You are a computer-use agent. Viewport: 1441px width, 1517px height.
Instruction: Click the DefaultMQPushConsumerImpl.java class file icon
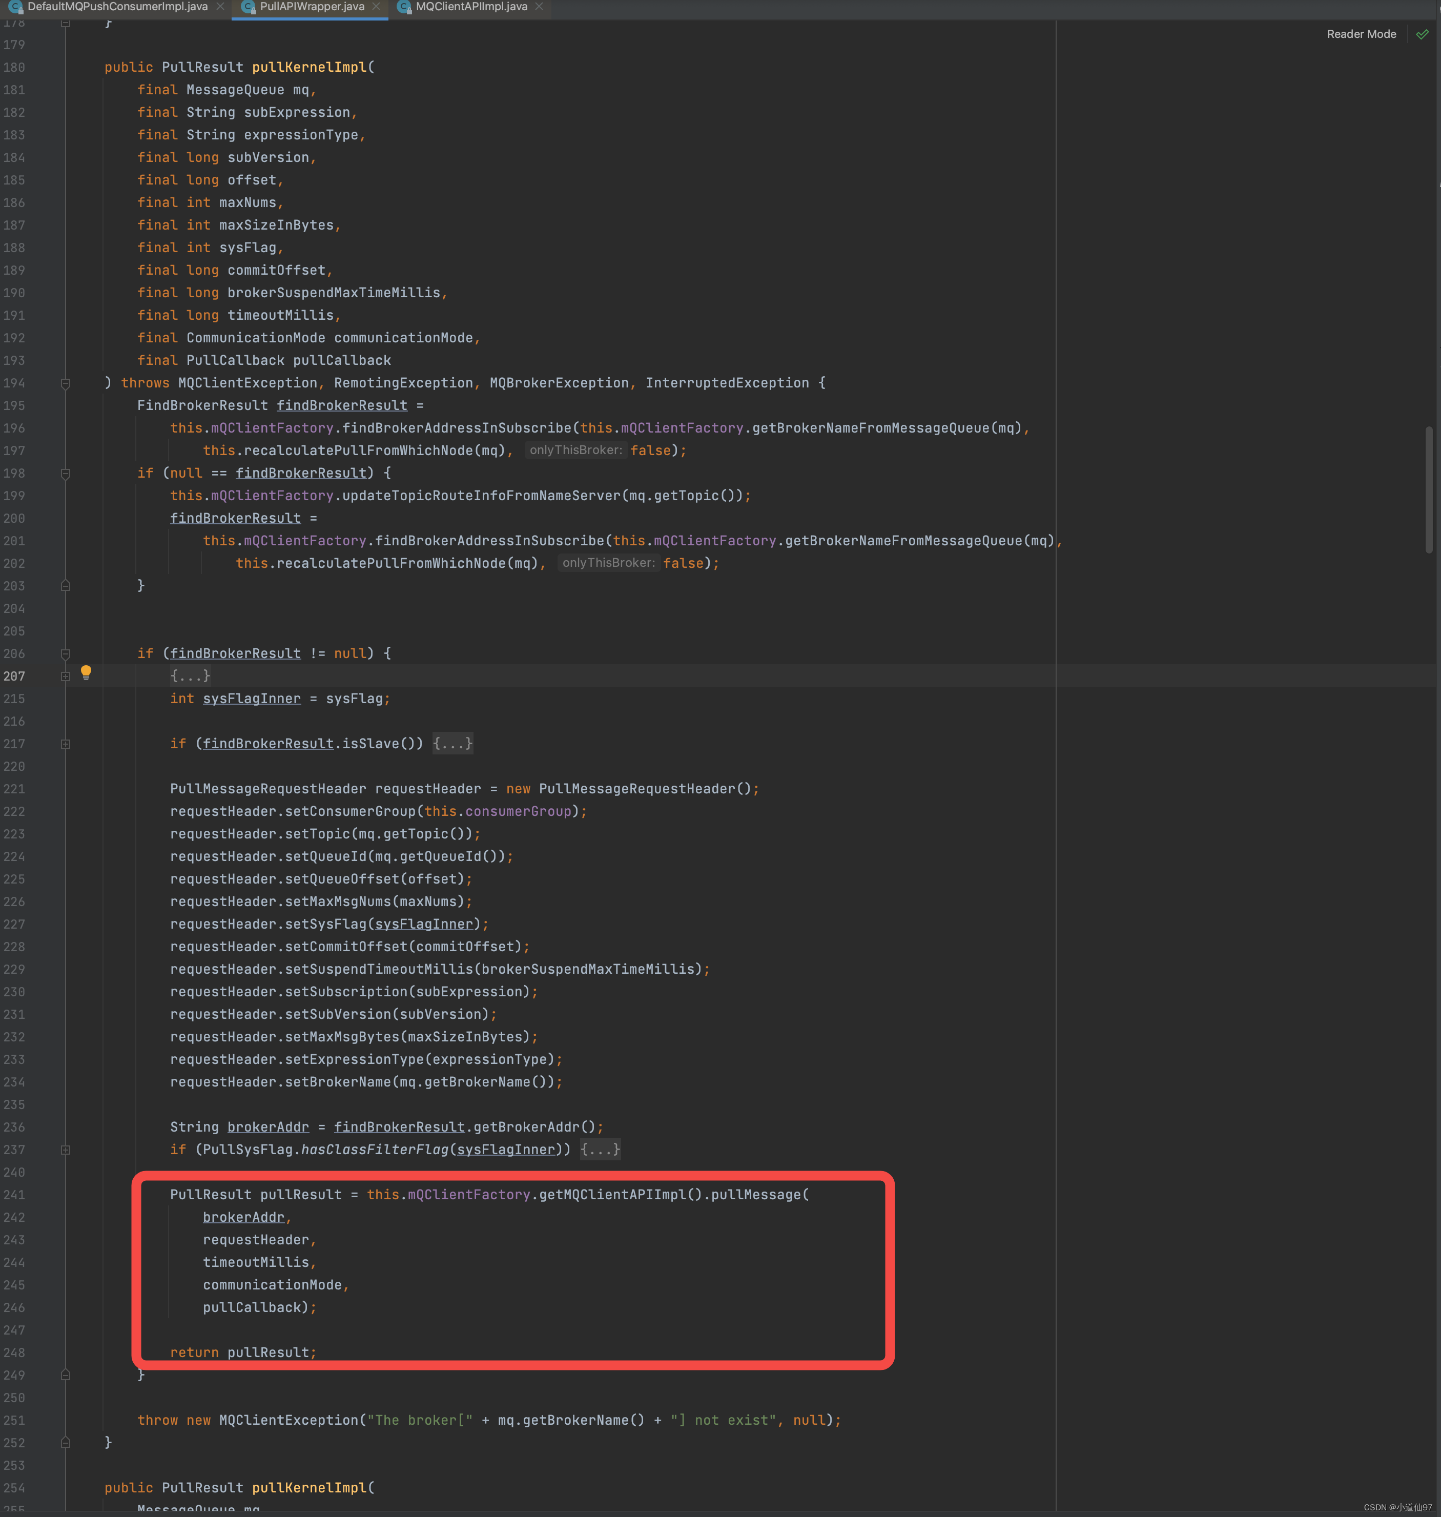click(15, 7)
